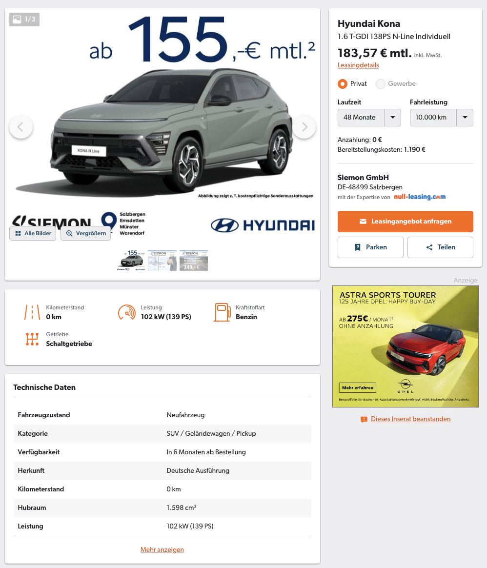Go to the previous car image

(x=20, y=127)
